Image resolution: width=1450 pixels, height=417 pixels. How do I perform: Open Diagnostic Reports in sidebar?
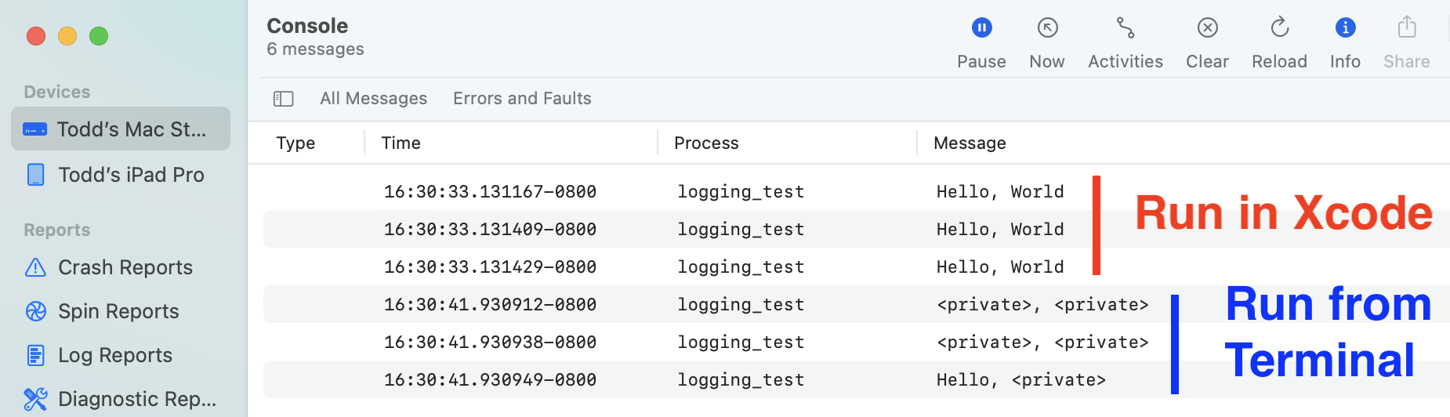pyautogui.click(x=125, y=399)
